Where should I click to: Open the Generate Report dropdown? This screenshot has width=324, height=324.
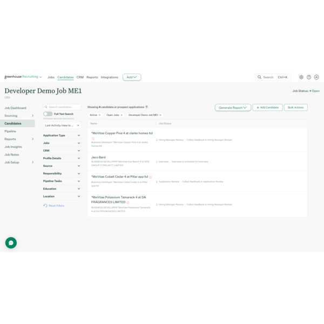(233, 107)
